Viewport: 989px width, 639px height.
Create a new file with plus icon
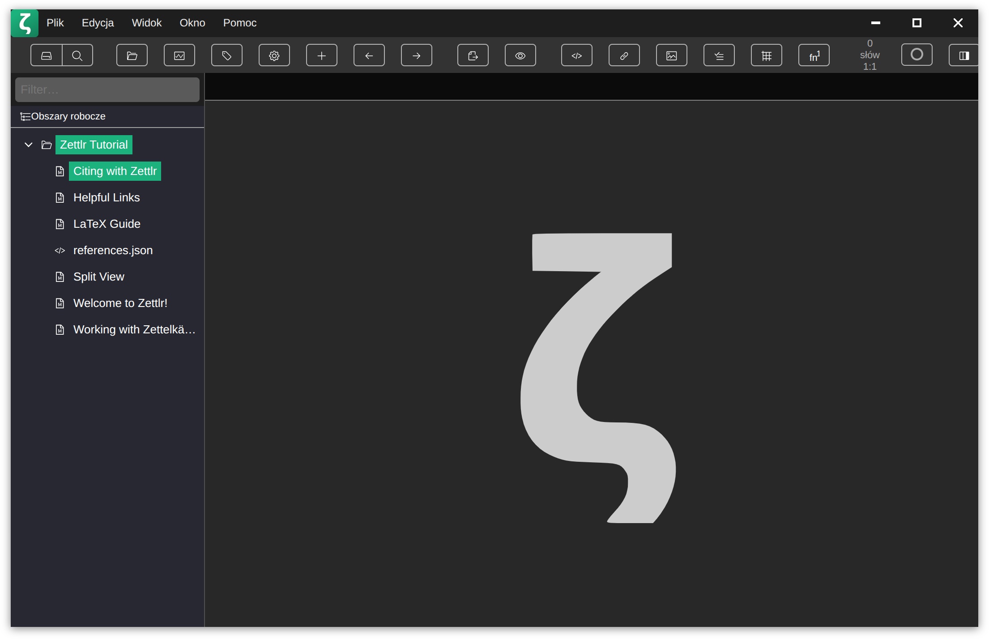pyautogui.click(x=322, y=55)
